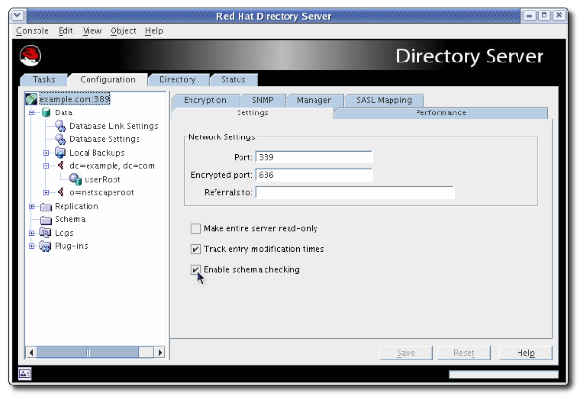Select the Database Link Settings tree item
Image resolution: width=581 pixels, height=397 pixels.
[114, 126]
